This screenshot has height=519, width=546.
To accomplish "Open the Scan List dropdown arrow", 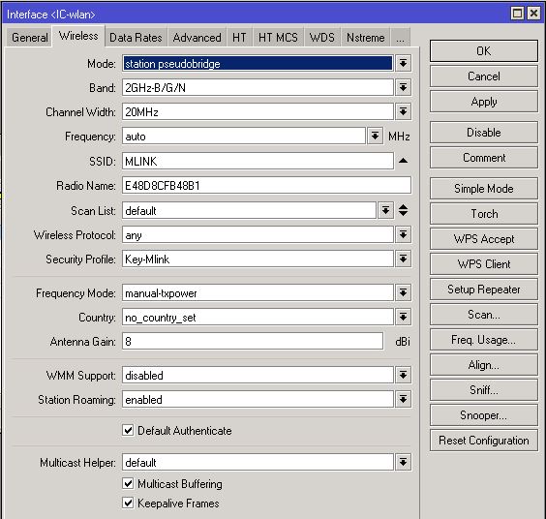I will tap(386, 210).
